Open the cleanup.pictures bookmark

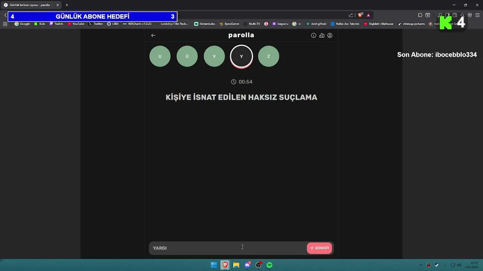tap(411, 24)
